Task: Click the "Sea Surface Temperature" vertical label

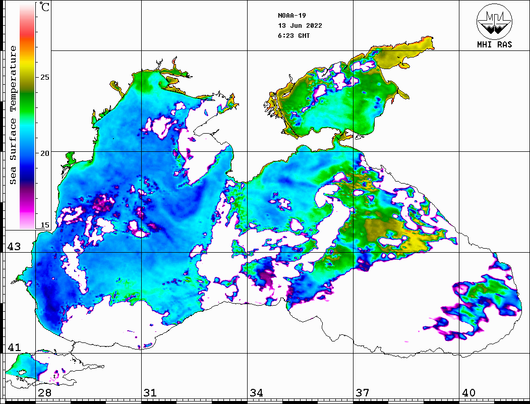Action: point(13,116)
